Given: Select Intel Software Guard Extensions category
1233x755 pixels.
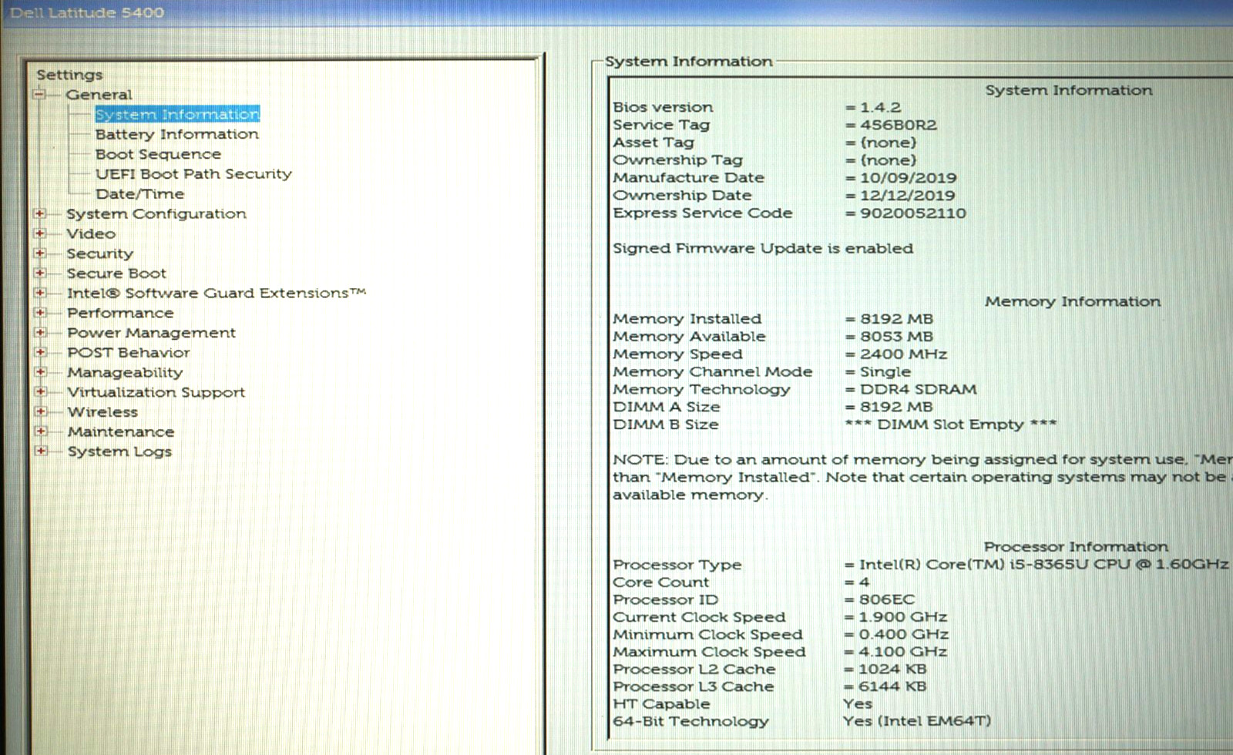Looking at the screenshot, I should (x=217, y=293).
